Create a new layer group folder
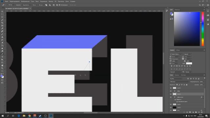This screenshot has height=118, width=210. 196,112
